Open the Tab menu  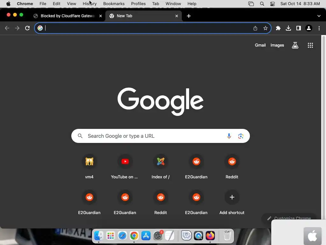[x=155, y=4]
